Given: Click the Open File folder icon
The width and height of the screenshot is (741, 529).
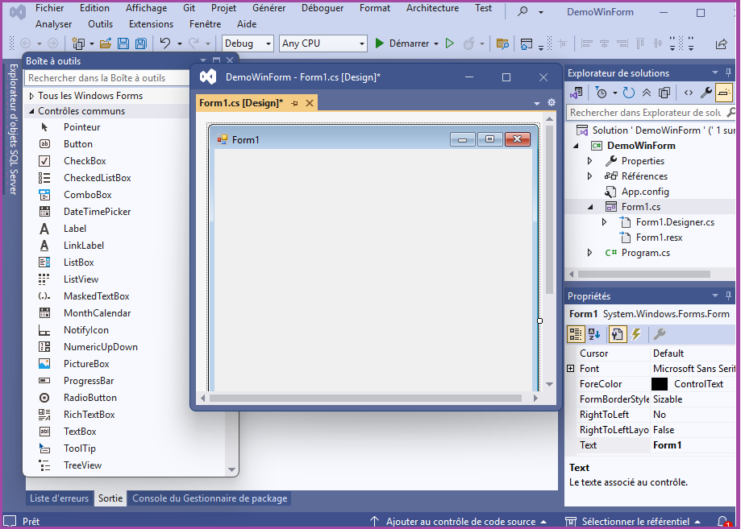Looking at the screenshot, I should tap(106, 43).
